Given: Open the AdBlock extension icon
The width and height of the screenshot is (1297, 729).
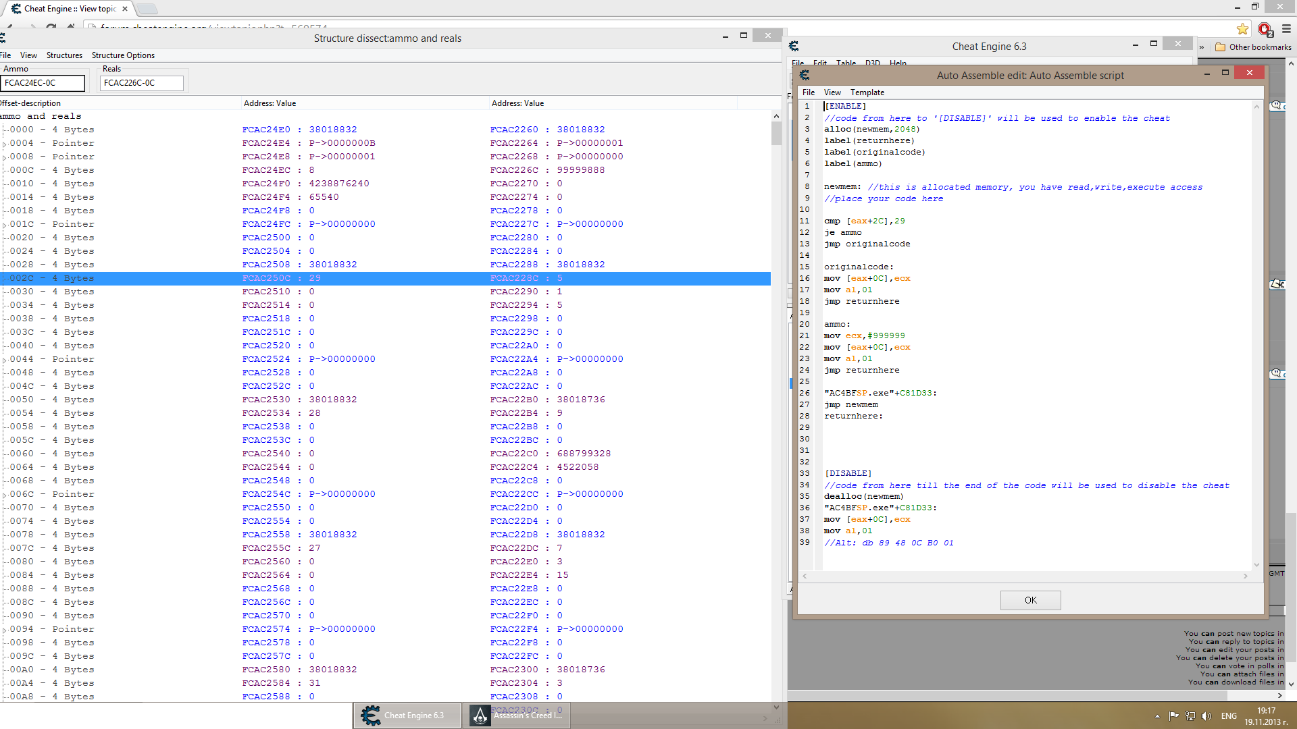Looking at the screenshot, I should 1265,29.
